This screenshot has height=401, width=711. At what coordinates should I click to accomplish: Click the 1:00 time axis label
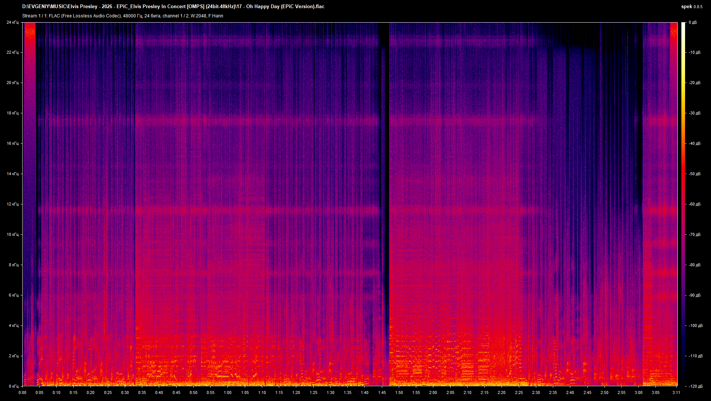click(x=228, y=392)
